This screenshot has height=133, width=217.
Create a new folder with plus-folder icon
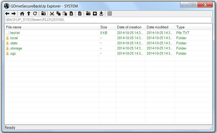[x=44, y=14]
